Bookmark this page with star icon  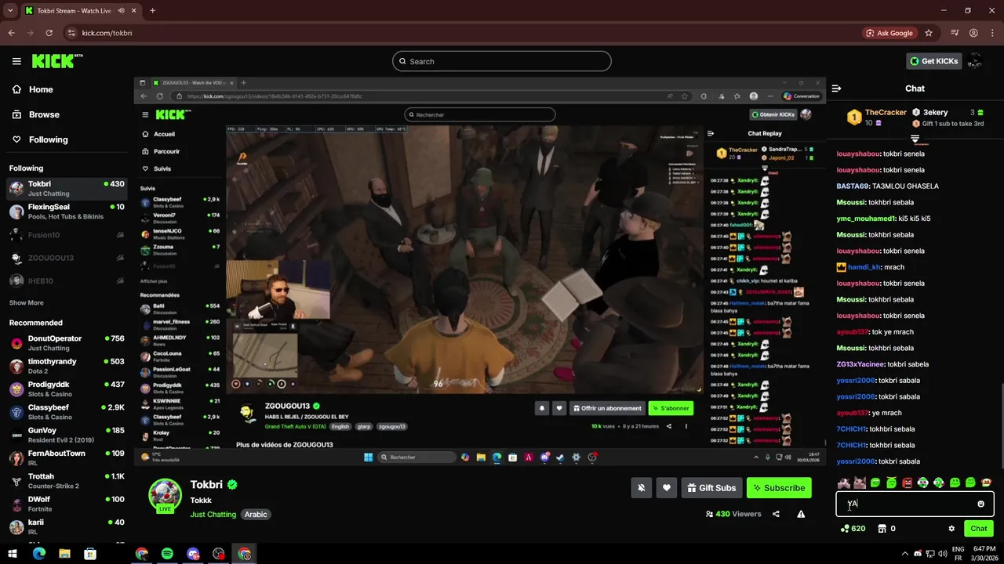point(929,33)
